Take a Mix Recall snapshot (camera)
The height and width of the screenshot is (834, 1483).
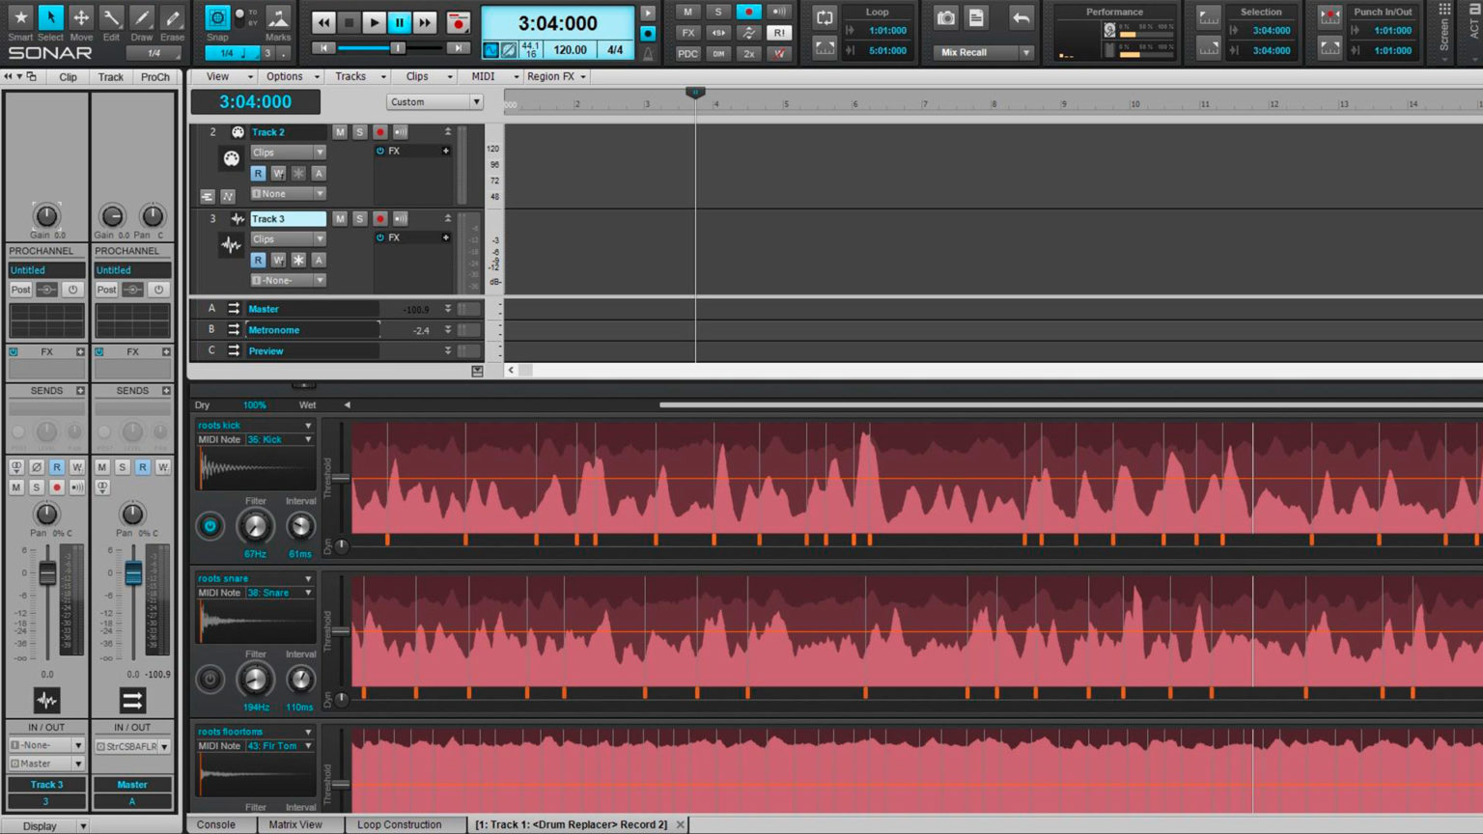coord(946,18)
